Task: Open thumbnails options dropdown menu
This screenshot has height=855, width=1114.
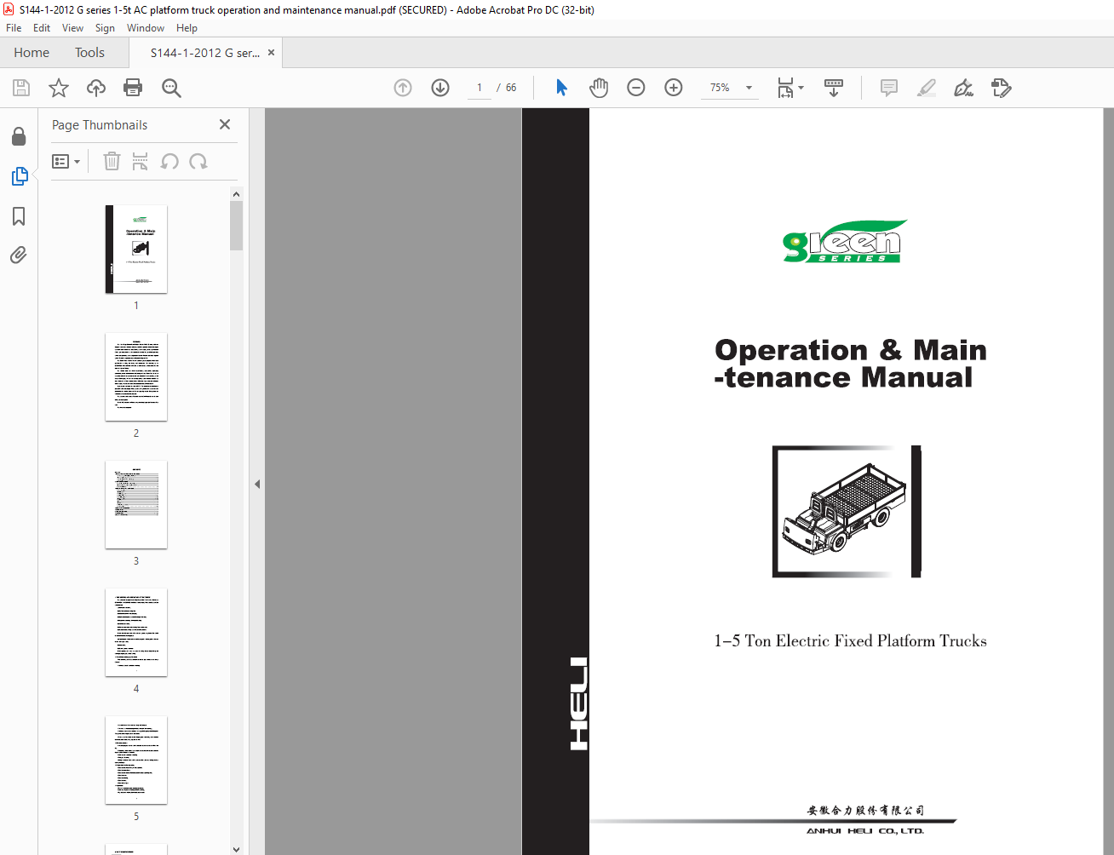Action: point(66,161)
